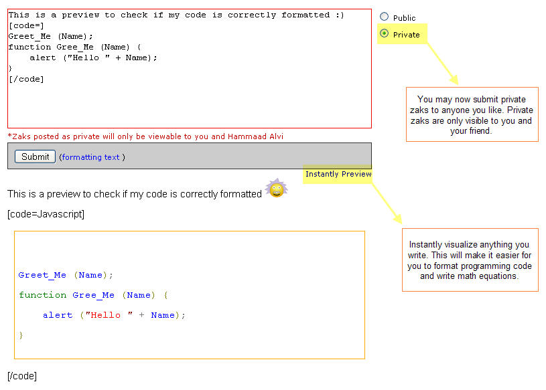Image resolution: width=546 pixels, height=390 pixels.
Task: Click the Einstein smiley emoticon in preview
Action: [x=277, y=189]
